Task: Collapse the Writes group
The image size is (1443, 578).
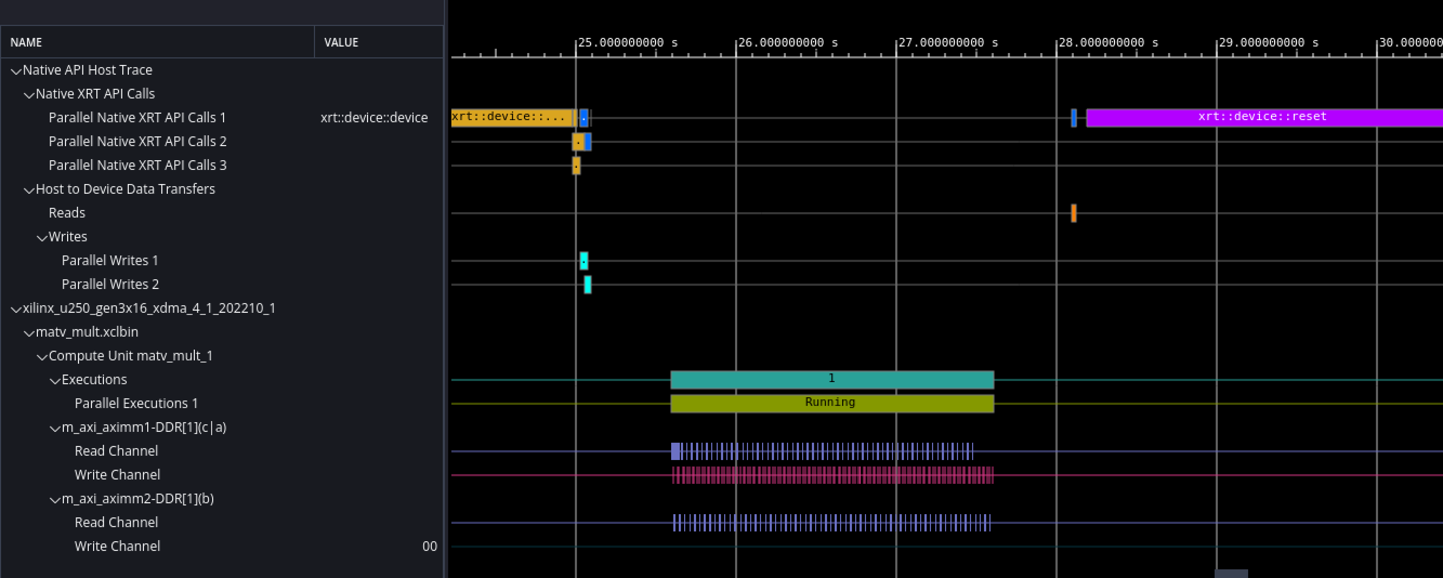Action: coord(42,238)
